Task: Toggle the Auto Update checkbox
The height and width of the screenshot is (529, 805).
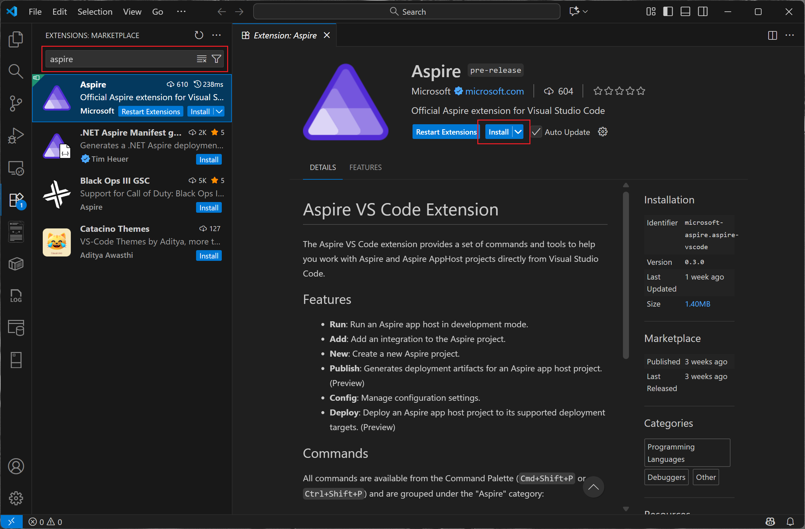Action: [x=536, y=132]
